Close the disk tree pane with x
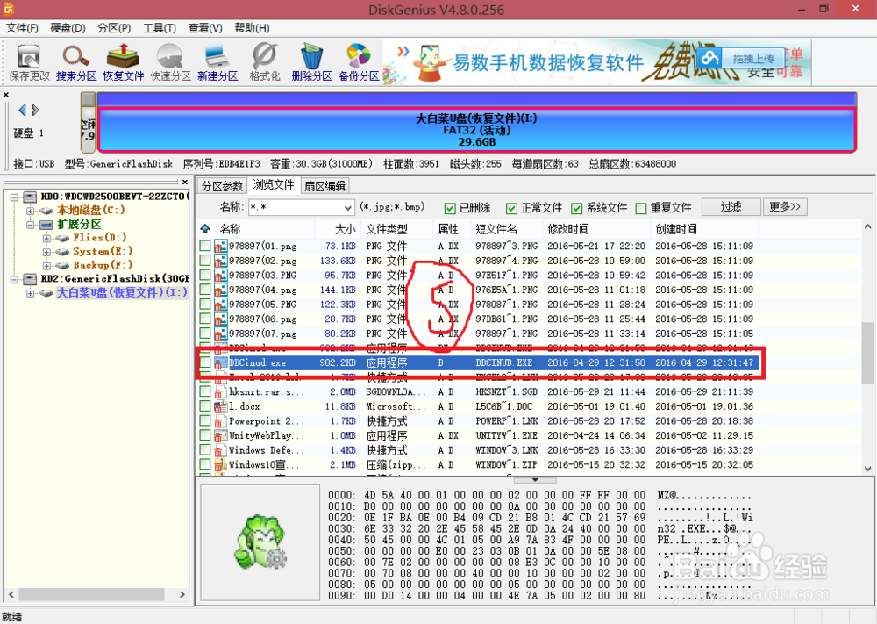877x624 pixels. pos(185,182)
